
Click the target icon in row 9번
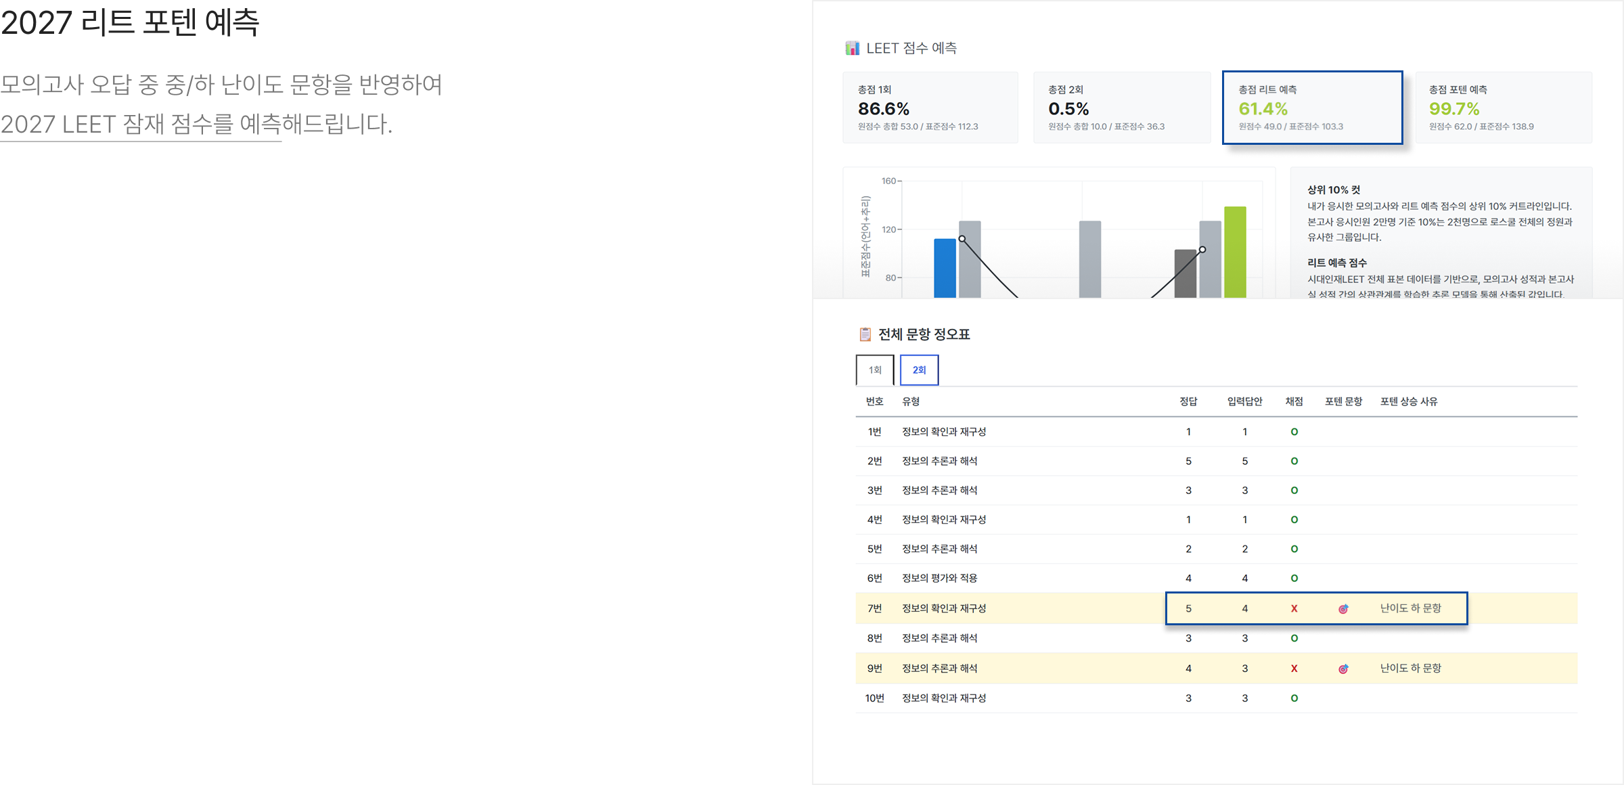(x=1343, y=669)
